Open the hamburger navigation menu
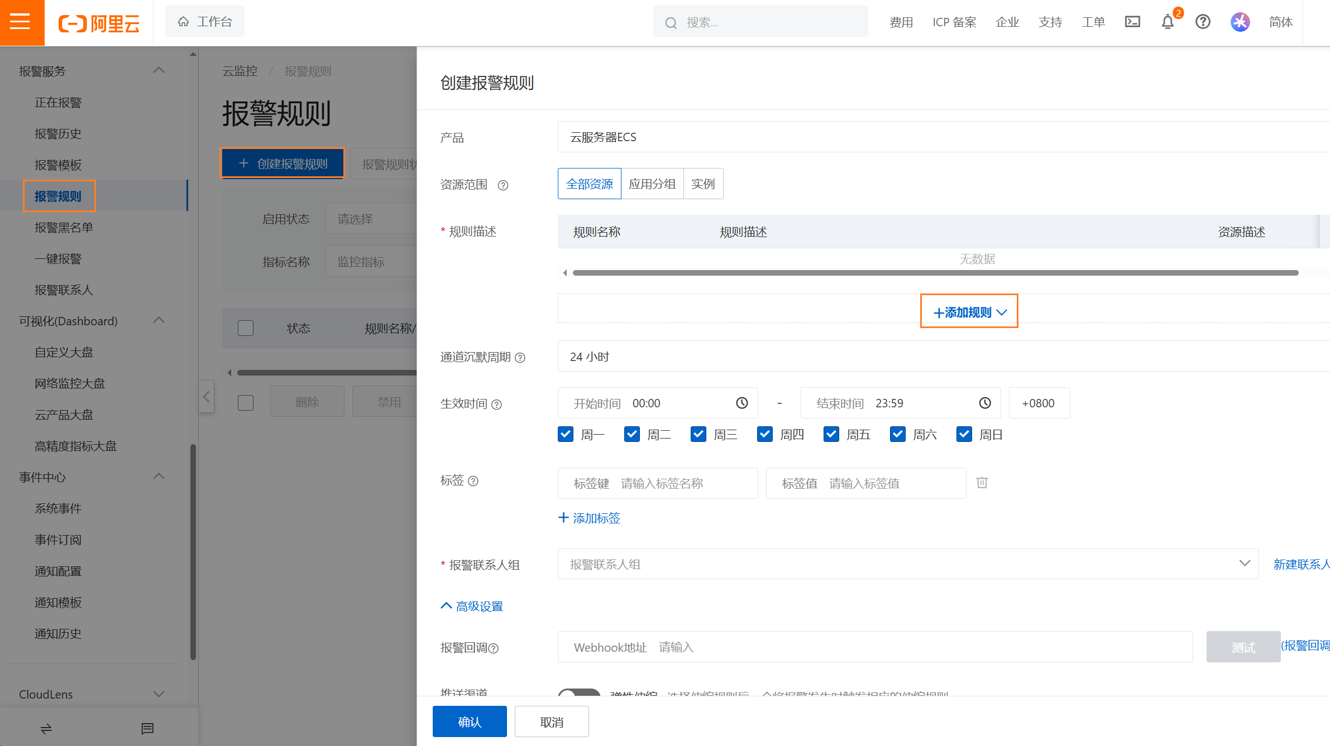1330x746 pixels. 22,22
